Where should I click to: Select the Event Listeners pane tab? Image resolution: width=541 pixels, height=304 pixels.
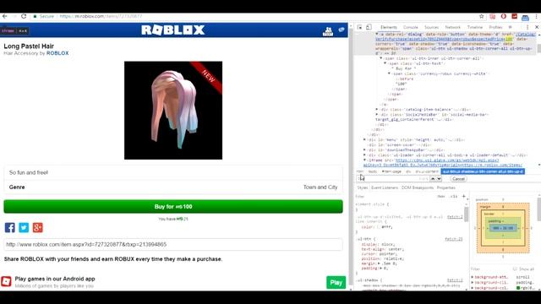(385, 187)
